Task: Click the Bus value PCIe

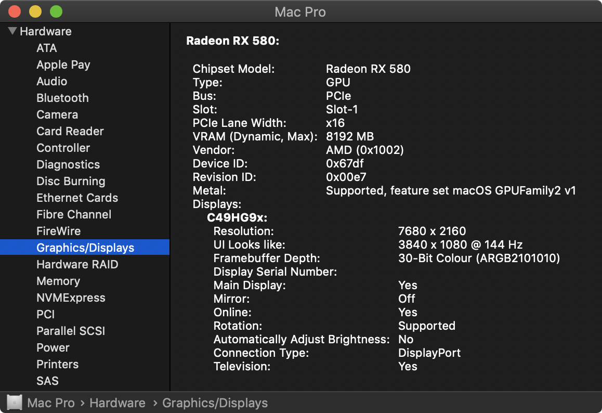Action: pyautogui.click(x=338, y=96)
